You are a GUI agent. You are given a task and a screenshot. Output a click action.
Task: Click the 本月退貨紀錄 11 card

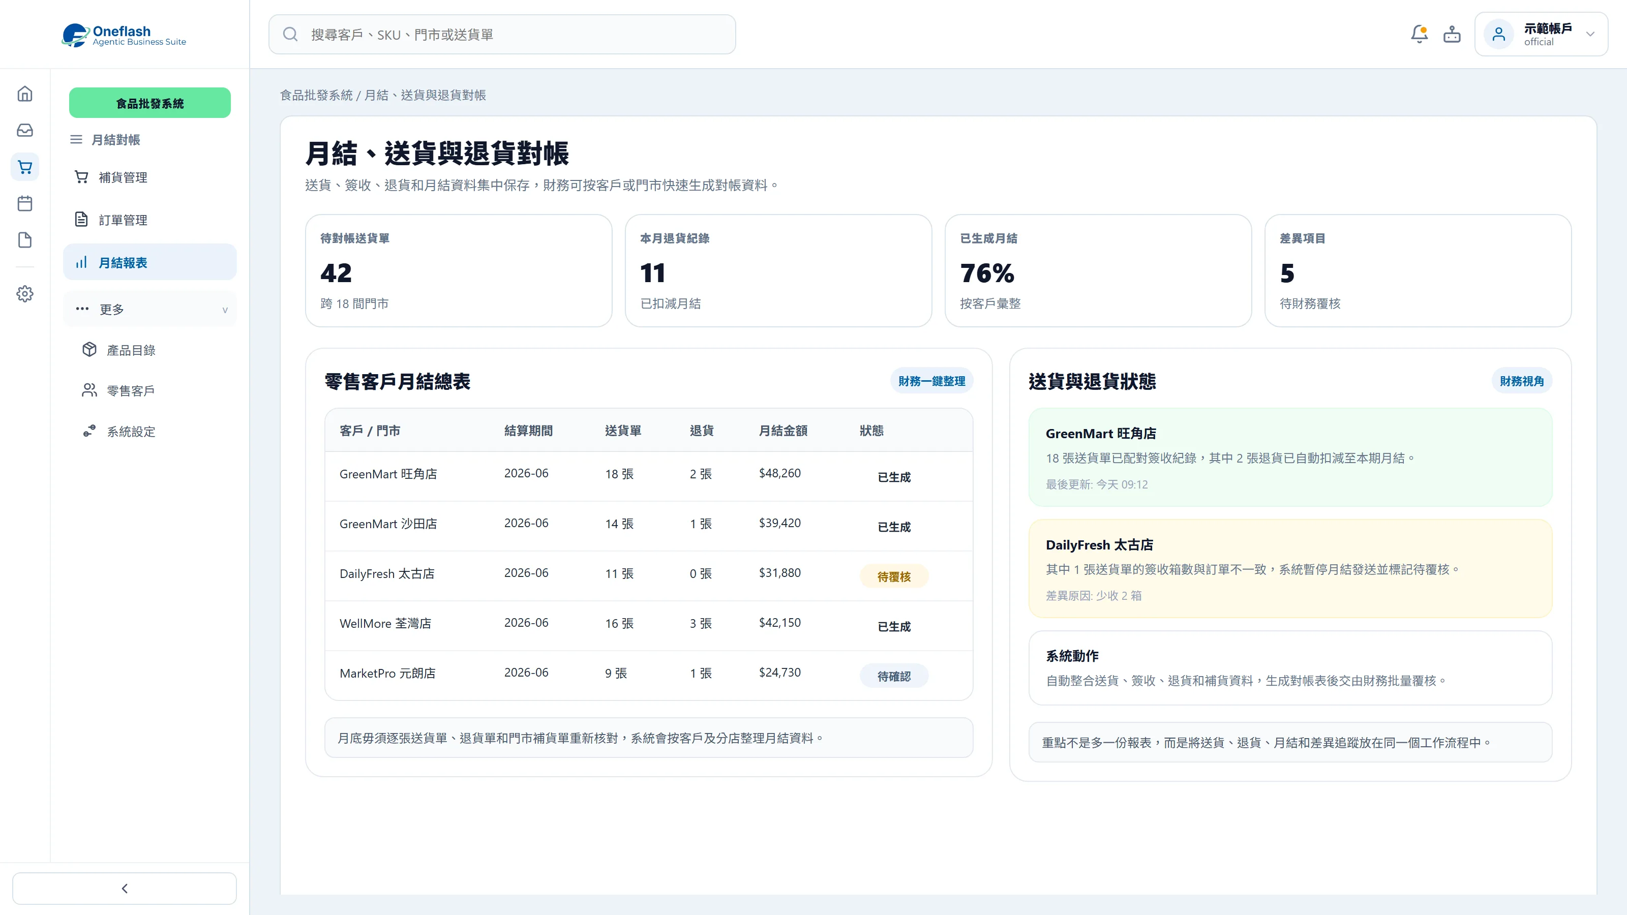[778, 271]
